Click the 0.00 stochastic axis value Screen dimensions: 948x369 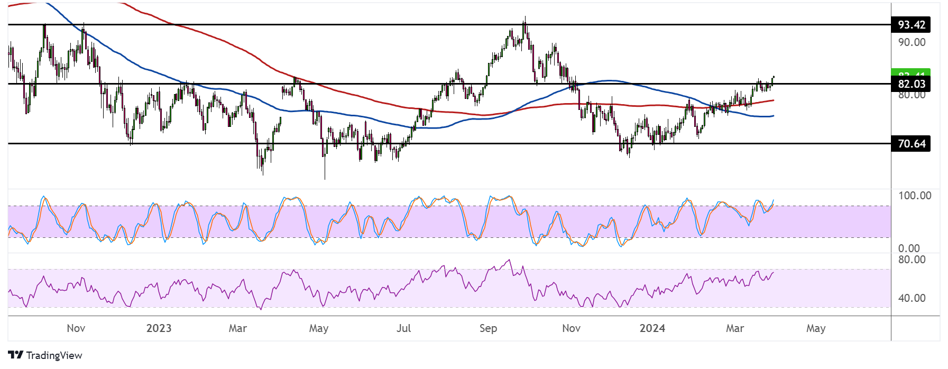click(909, 248)
